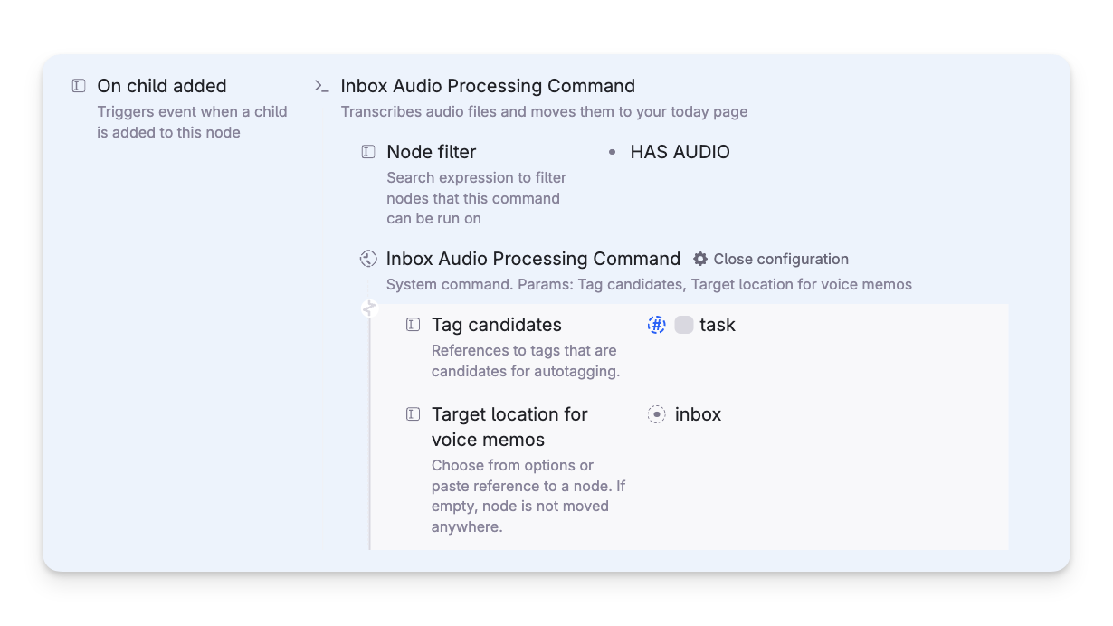Screen dimensions: 1113x626
Task: Tick the checkbox next to task
Action: coord(684,325)
